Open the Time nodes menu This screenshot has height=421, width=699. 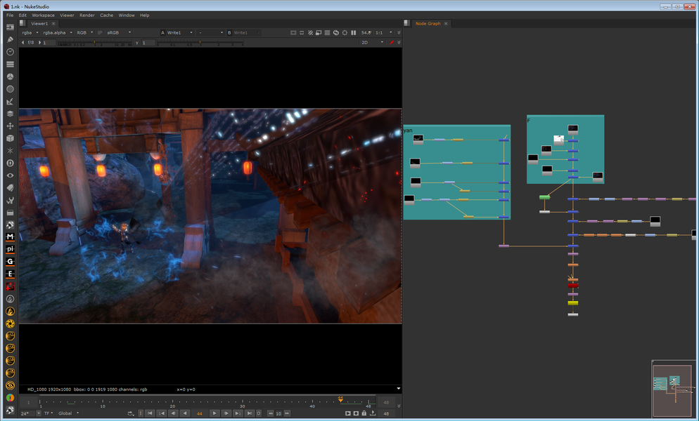coord(10,52)
